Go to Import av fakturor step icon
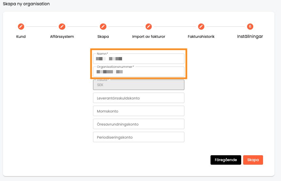Viewport: 281px width, 181px height. (x=148, y=26)
